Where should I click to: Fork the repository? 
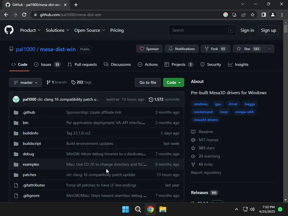tap(216, 49)
